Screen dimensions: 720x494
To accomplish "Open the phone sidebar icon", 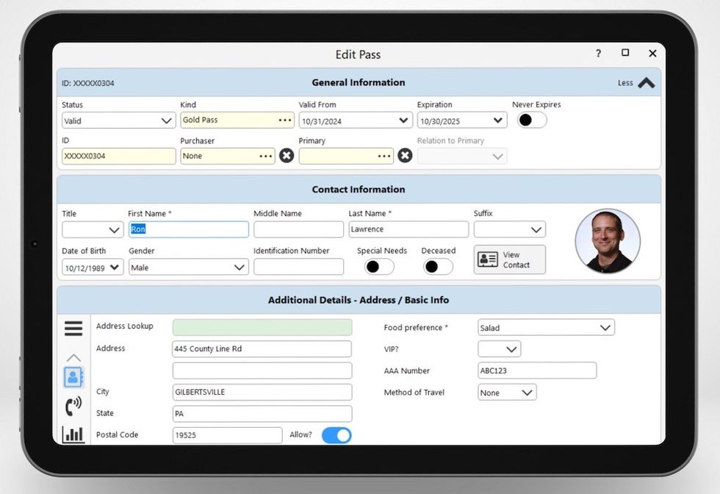I will [73, 406].
